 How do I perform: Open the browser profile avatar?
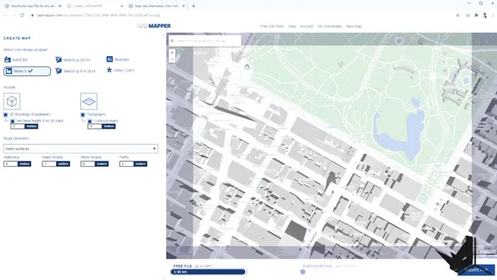(x=485, y=15)
